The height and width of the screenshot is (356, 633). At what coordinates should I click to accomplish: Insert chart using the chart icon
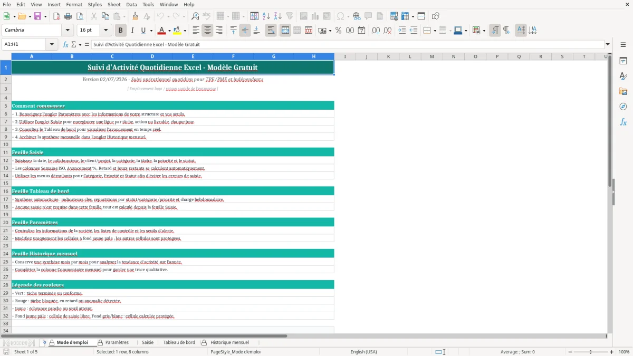tap(315, 16)
